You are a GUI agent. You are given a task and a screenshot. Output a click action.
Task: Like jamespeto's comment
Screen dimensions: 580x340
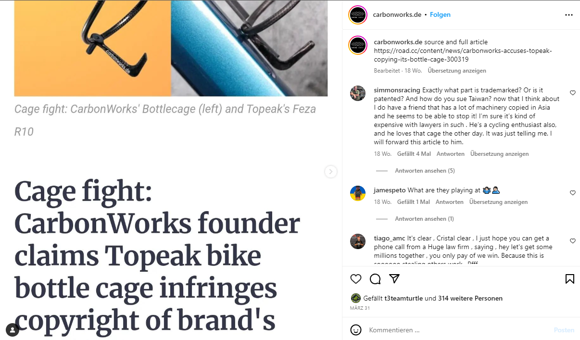(x=572, y=193)
